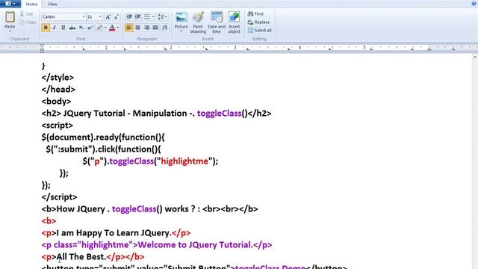Shrink the font size with A-down icon
The image size is (478, 269).
117,16
